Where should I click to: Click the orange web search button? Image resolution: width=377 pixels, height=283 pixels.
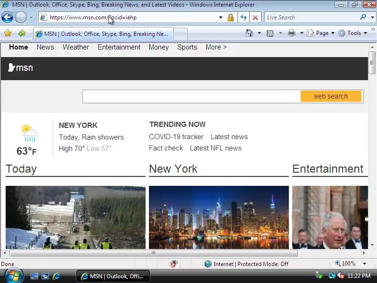pos(331,96)
